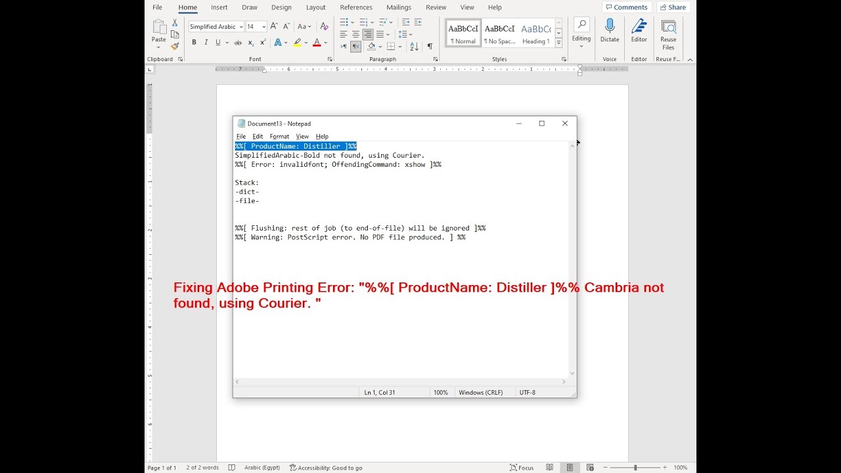Apply superscript formatting

(x=263, y=43)
